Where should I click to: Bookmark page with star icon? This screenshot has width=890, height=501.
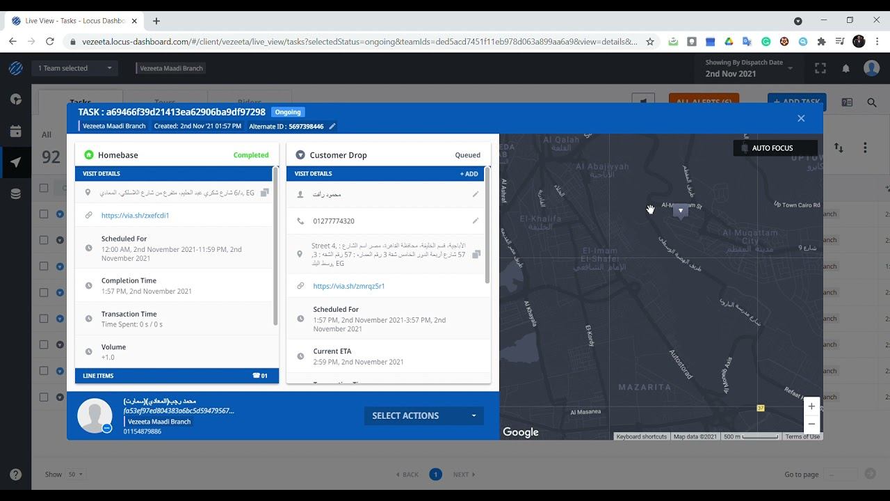coord(650,42)
